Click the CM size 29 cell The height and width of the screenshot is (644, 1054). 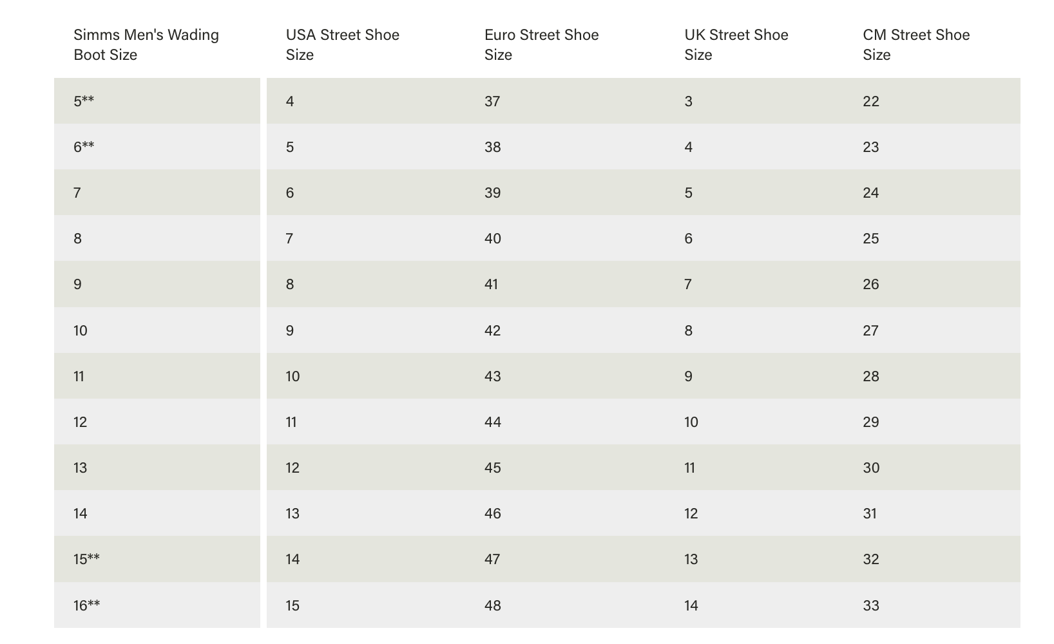(871, 422)
